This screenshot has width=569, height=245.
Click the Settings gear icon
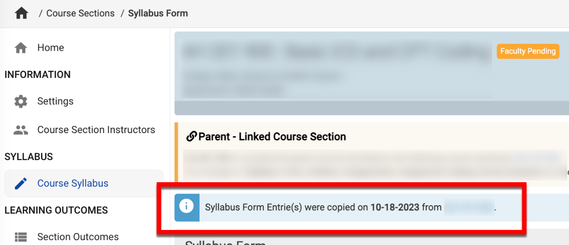pos(21,101)
